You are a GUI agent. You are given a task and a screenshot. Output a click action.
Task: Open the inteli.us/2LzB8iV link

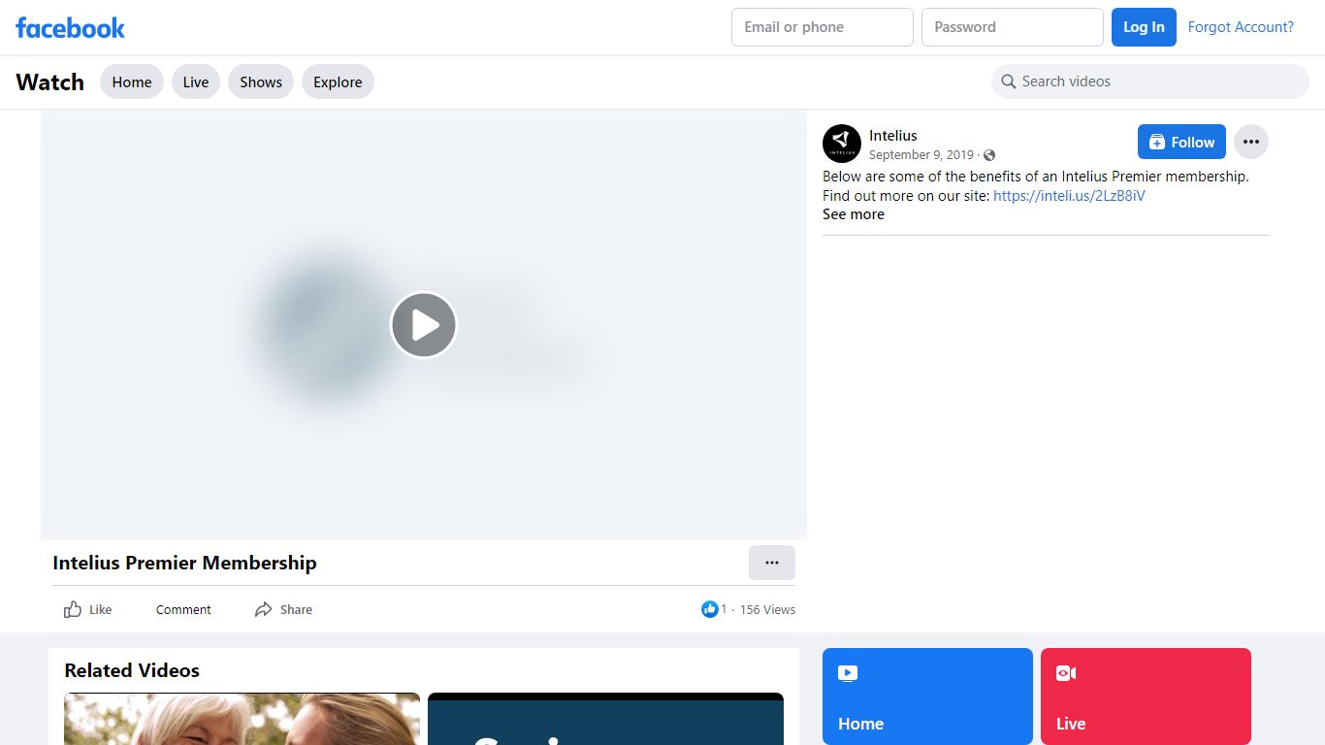point(1069,196)
